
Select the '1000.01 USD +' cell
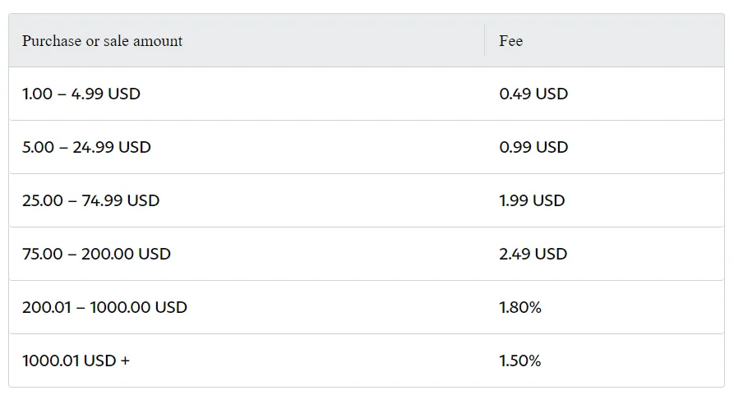pyautogui.click(x=247, y=361)
